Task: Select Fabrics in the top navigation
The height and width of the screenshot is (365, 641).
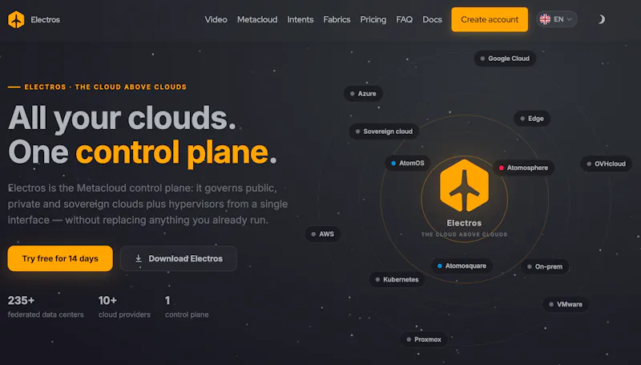Action: tap(337, 19)
